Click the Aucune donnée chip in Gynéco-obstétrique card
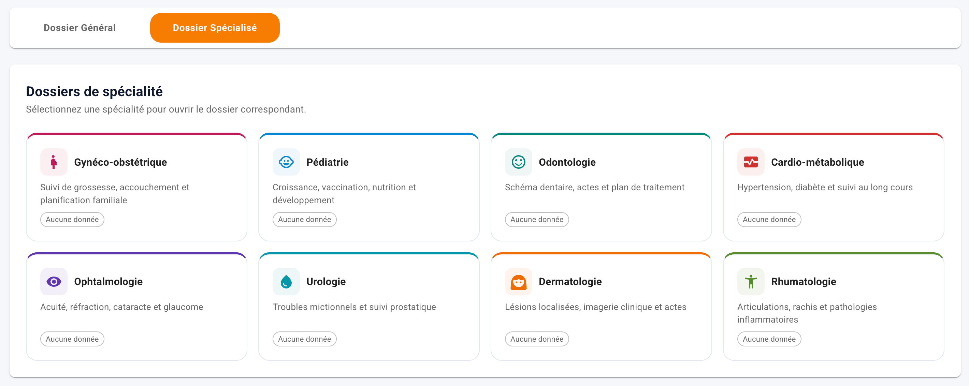 click(x=72, y=220)
